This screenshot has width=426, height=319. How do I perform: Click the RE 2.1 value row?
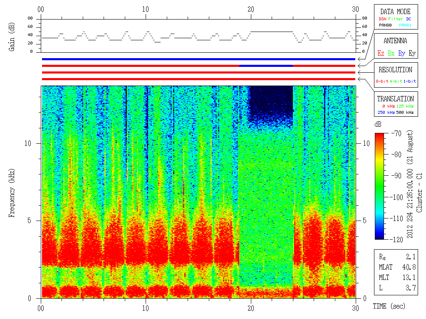[397, 256]
